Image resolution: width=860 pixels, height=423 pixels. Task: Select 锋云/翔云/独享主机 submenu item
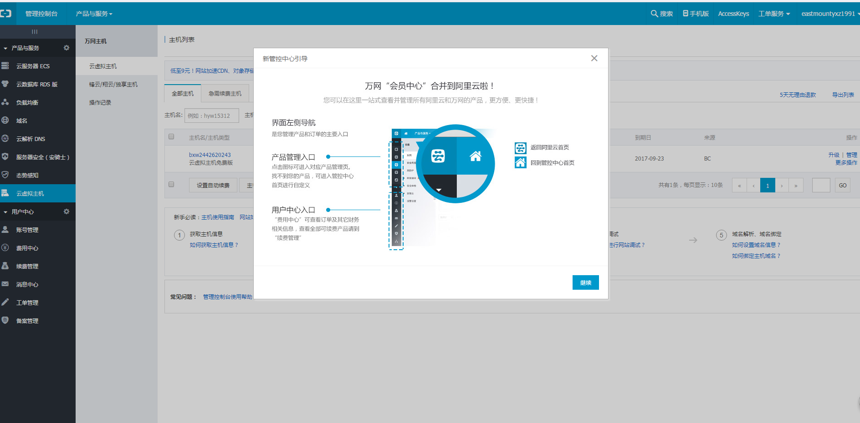113,84
